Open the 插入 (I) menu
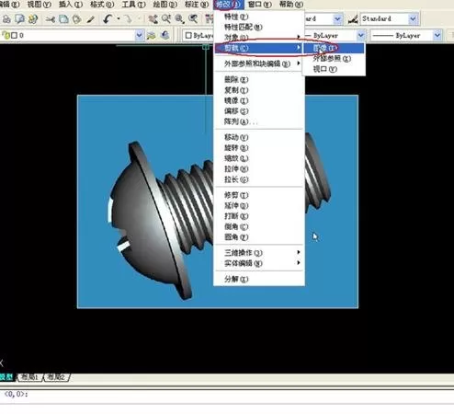This screenshot has height=414, width=454. coord(71,5)
